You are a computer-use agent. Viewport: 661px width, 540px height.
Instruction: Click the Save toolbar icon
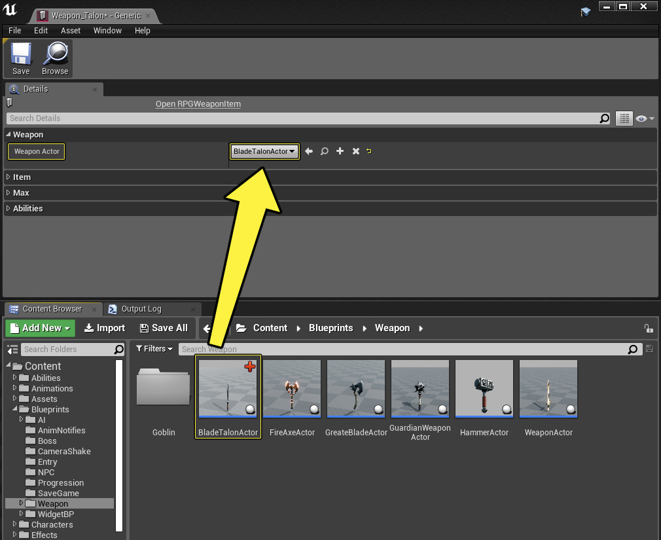click(x=21, y=59)
